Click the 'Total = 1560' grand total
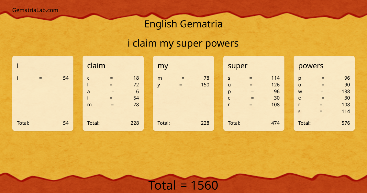Viewport: 367px width, 193px height. (x=183, y=186)
